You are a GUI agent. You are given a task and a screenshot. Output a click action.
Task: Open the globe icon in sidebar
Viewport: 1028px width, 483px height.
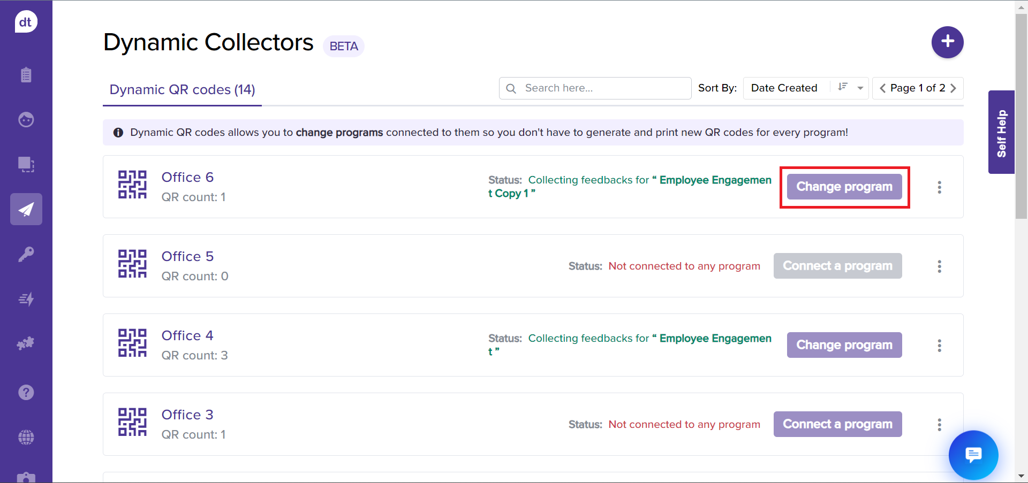coord(26,438)
